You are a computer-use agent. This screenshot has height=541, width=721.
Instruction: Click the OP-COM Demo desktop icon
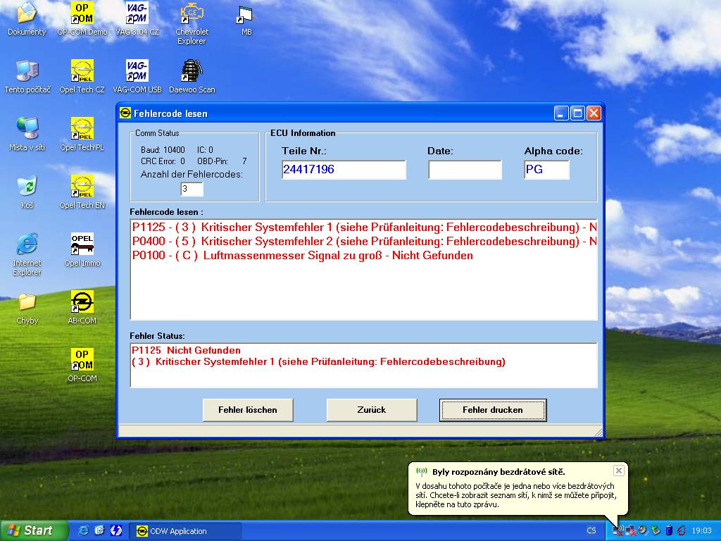(x=82, y=14)
